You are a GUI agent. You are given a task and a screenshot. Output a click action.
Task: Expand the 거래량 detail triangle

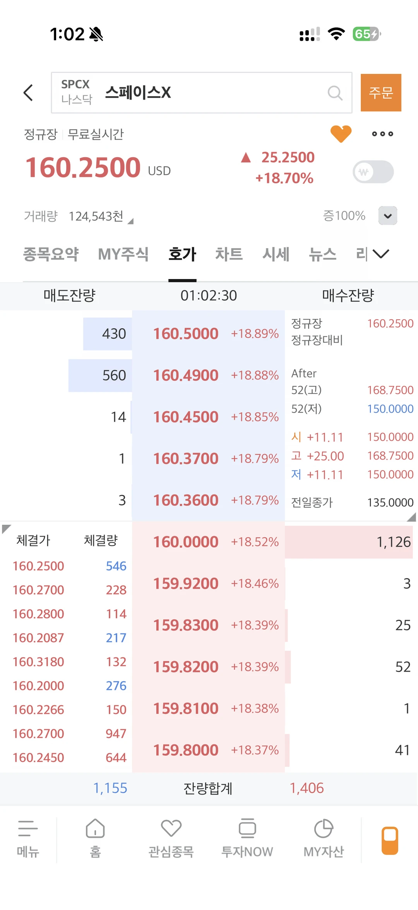[x=130, y=221]
